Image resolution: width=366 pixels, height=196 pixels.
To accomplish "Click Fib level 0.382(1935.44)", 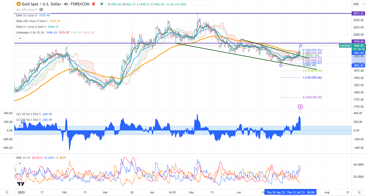I will click(312, 53).
